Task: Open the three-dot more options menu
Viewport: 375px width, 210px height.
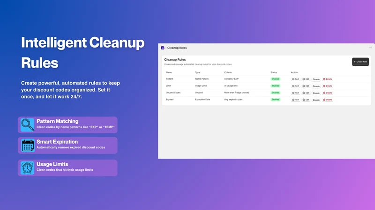Action: (x=370, y=48)
